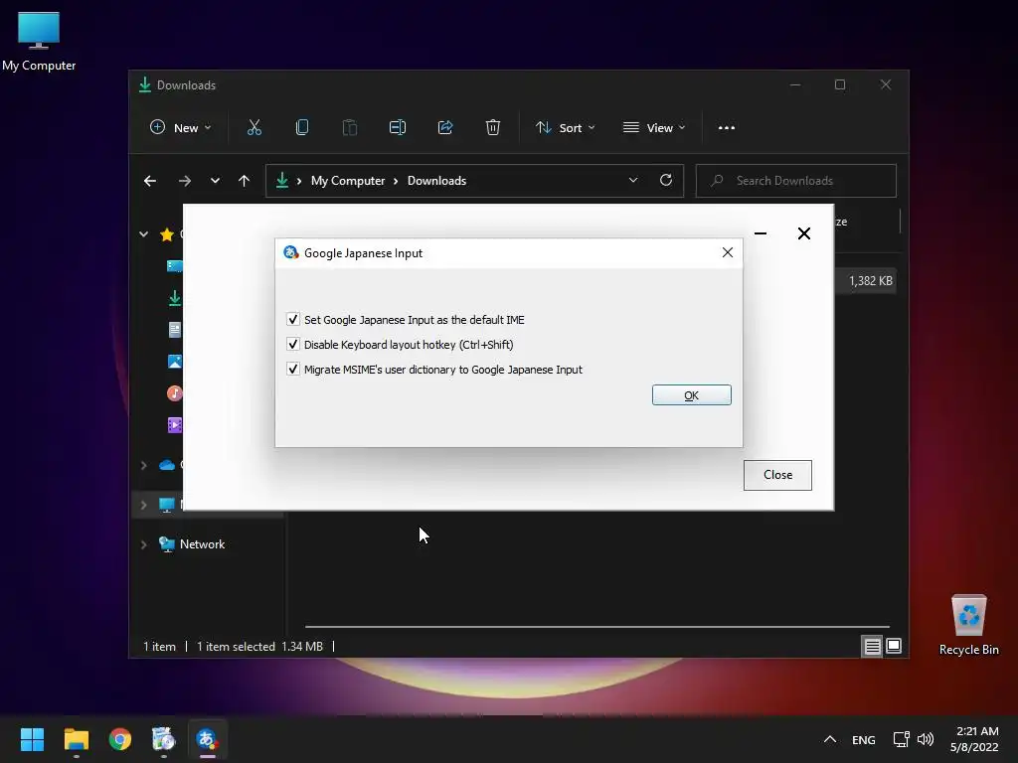This screenshot has height=763, width=1018.
Task: Click the Rename icon in Downloads toolbar
Action: 398,128
